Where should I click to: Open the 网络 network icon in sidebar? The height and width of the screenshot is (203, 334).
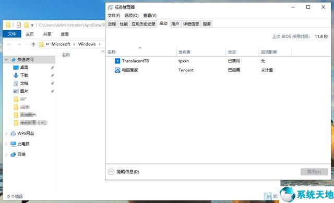[x=13, y=155]
